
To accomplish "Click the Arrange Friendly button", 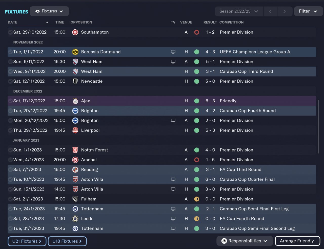I will point(297,241).
